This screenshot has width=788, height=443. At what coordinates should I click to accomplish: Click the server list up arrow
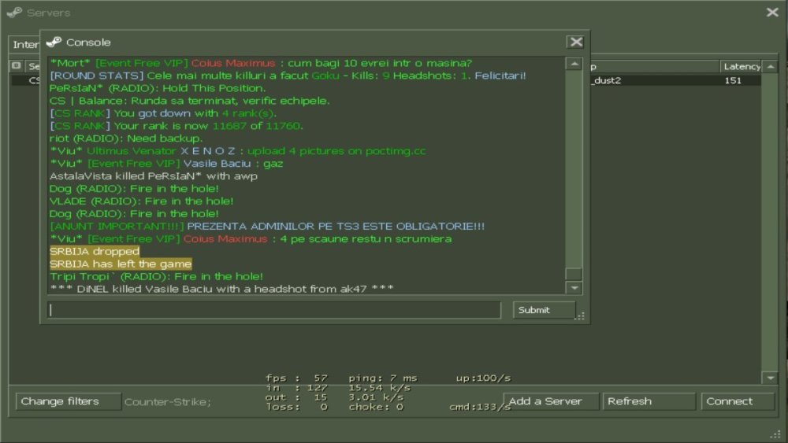(x=771, y=66)
